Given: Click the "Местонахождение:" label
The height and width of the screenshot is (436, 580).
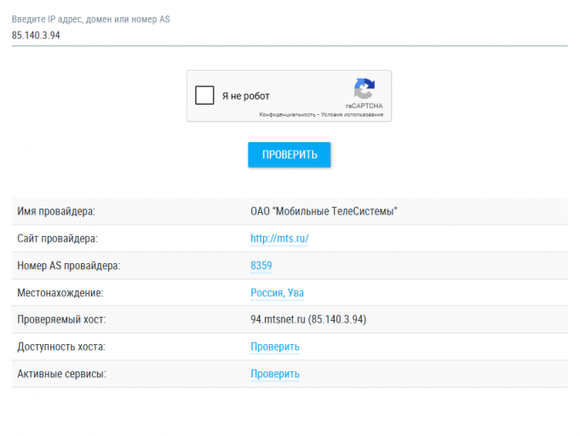Looking at the screenshot, I should coord(60,293).
